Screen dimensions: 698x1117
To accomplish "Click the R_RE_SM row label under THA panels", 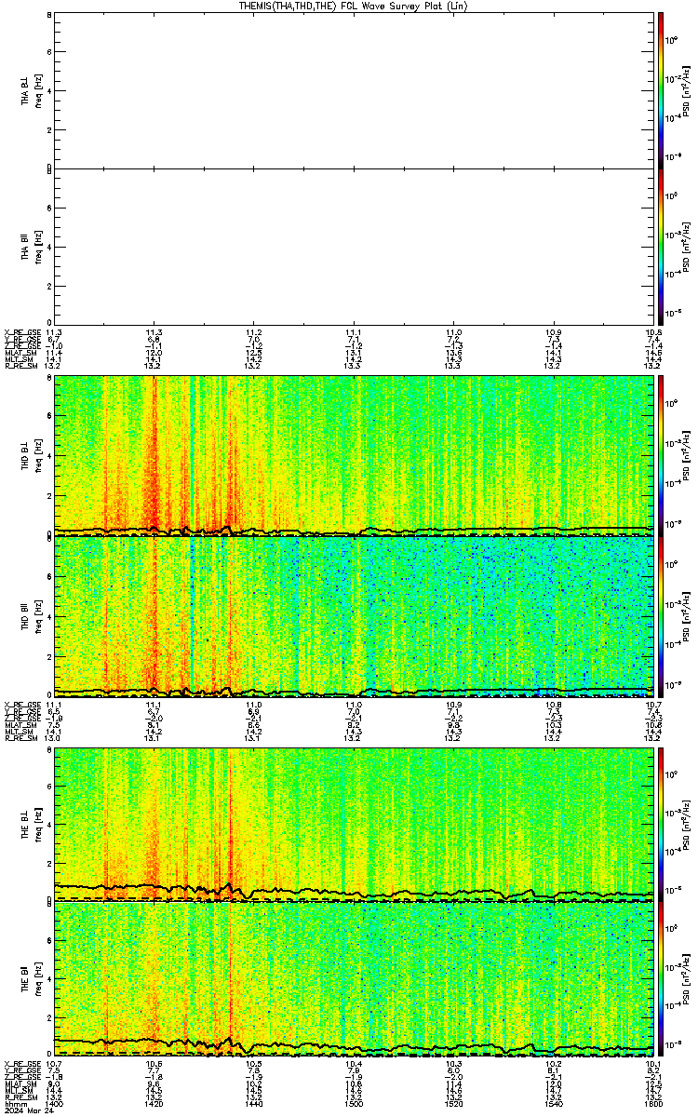I will (20, 366).
